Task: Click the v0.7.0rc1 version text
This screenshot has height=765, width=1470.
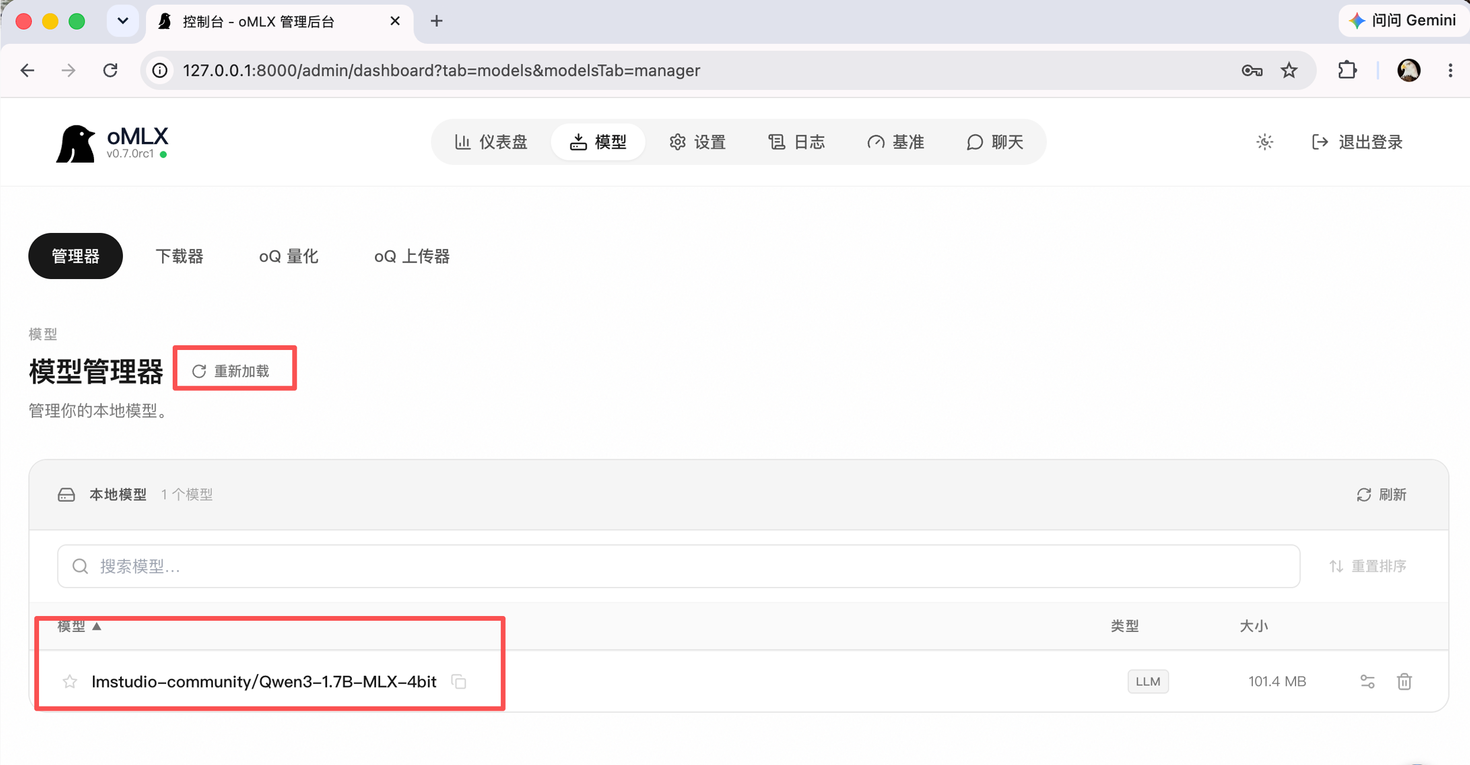Action: click(x=130, y=154)
